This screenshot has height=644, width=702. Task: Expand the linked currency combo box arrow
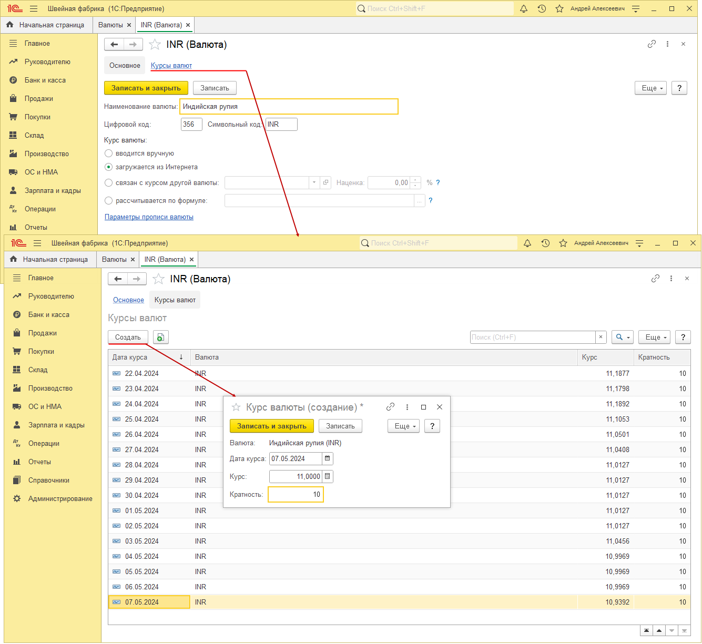point(314,182)
